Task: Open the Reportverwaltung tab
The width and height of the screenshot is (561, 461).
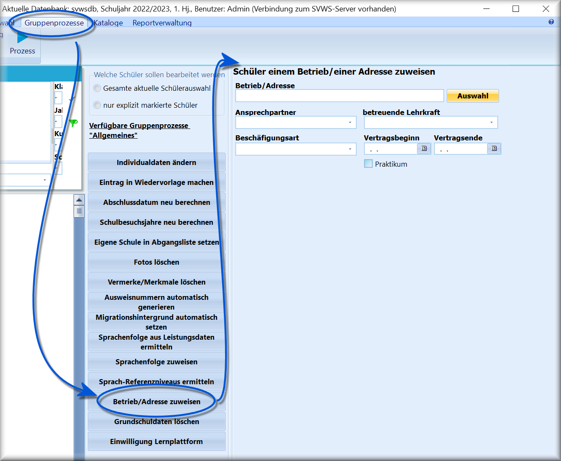Action: (162, 23)
